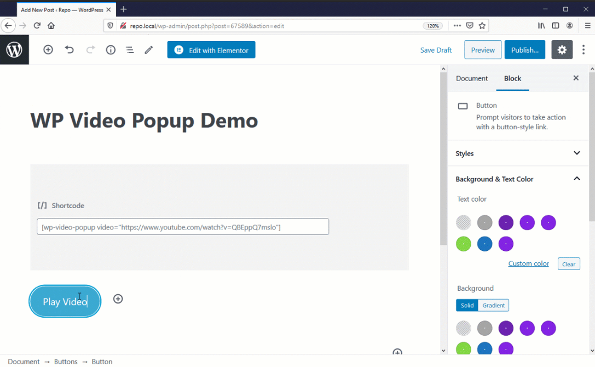Click inside the shortcode video URL field
Viewport: 595px width, 367px height.
pos(183,226)
